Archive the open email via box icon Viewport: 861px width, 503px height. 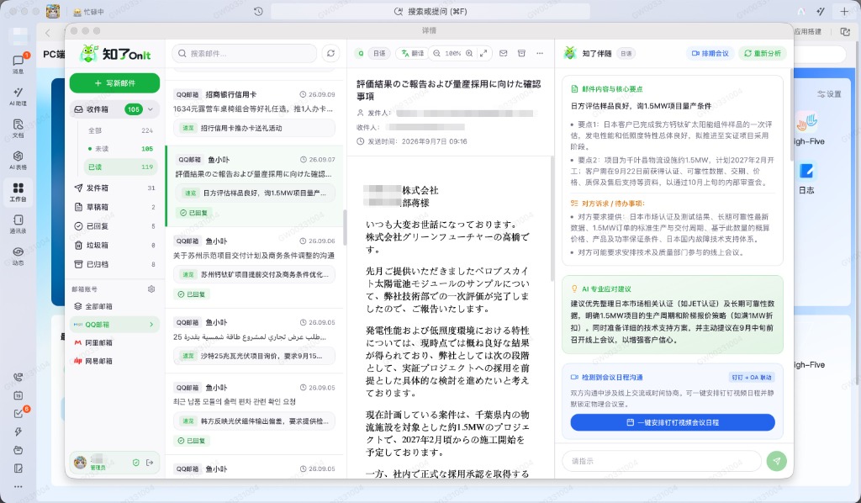pos(521,53)
